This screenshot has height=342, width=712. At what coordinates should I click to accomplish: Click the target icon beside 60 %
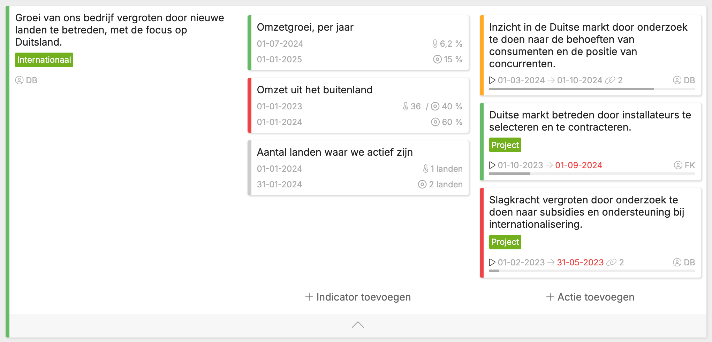pos(435,122)
